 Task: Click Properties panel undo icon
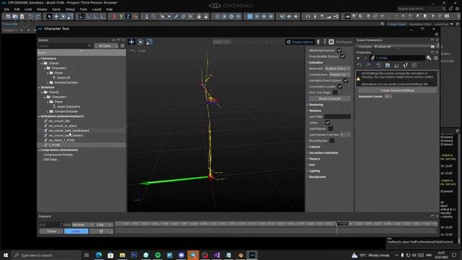pos(359,65)
